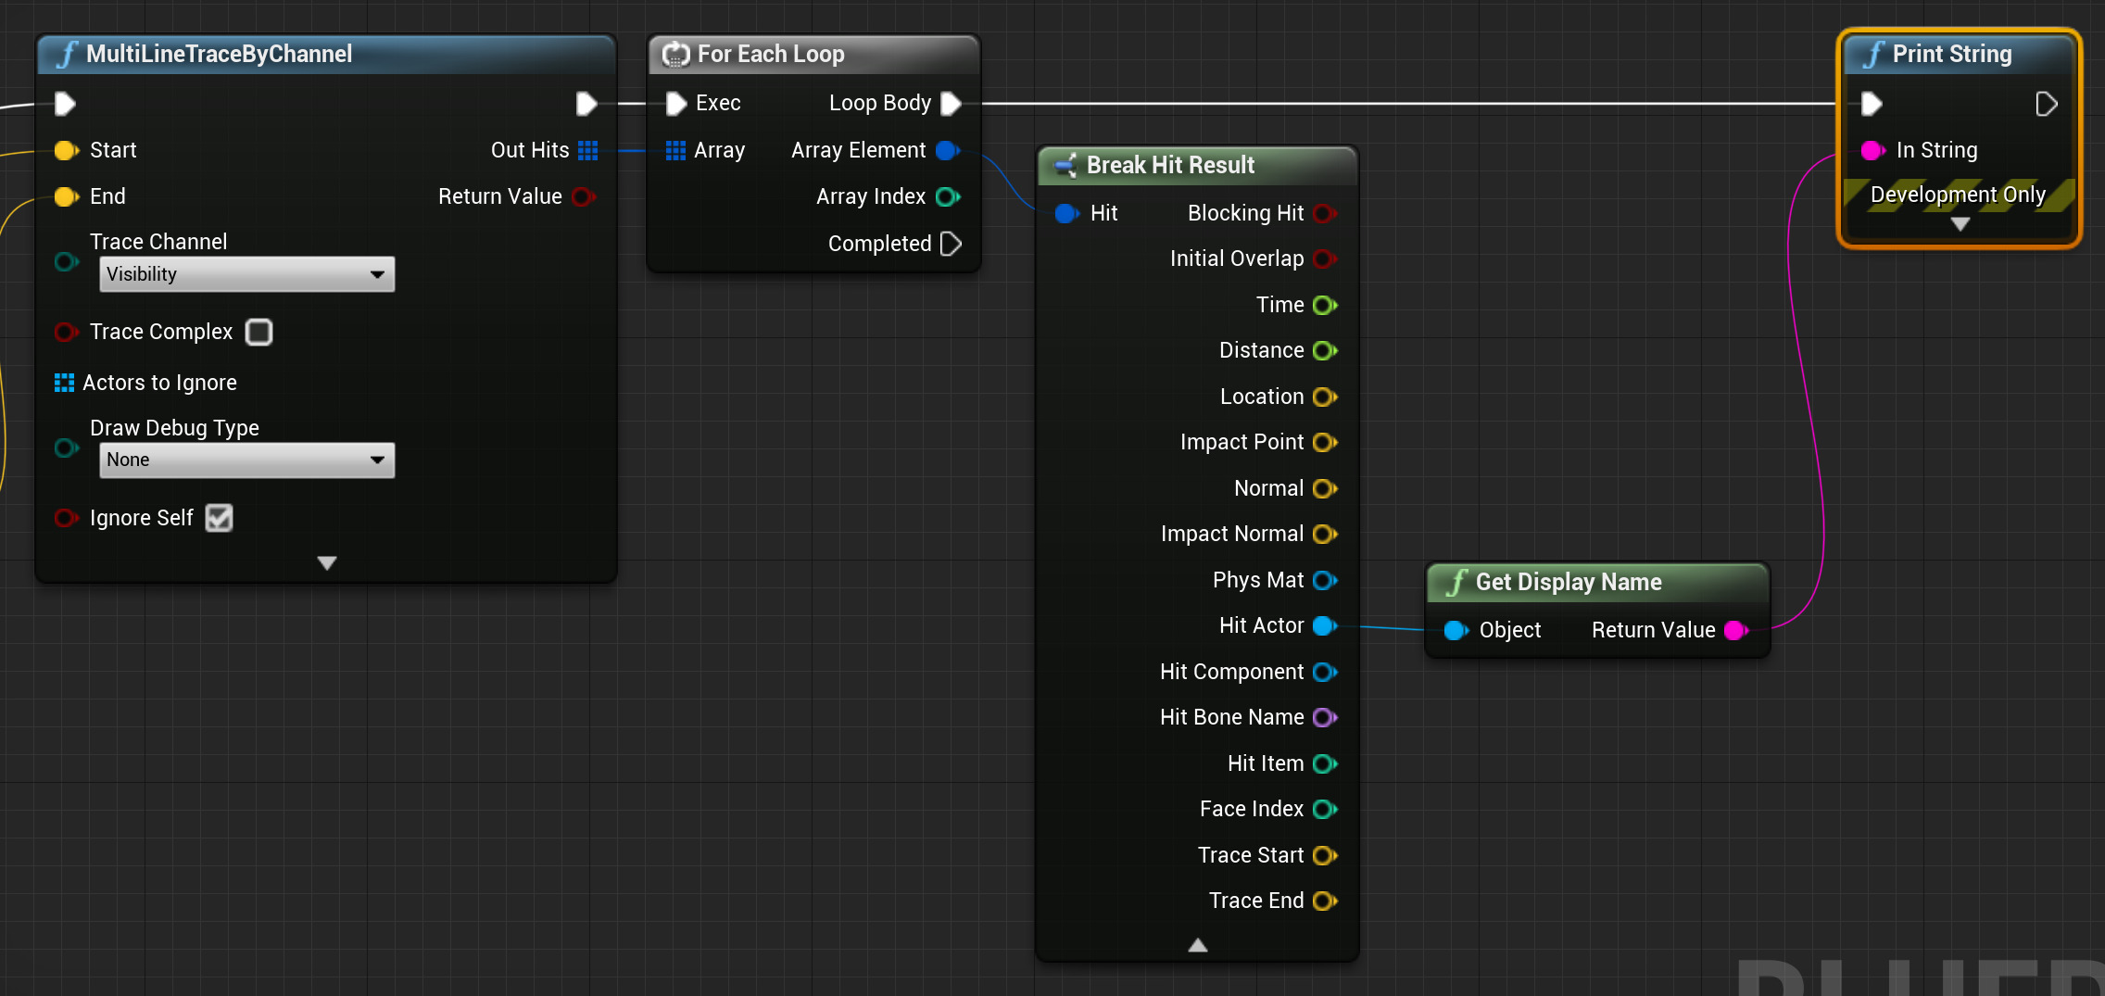Click the Print String node title

pyautogui.click(x=1951, y=55)
